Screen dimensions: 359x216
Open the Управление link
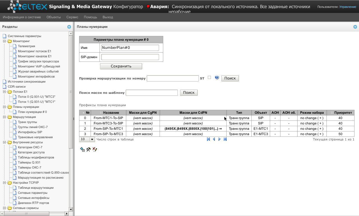click(x=348, y=6)
